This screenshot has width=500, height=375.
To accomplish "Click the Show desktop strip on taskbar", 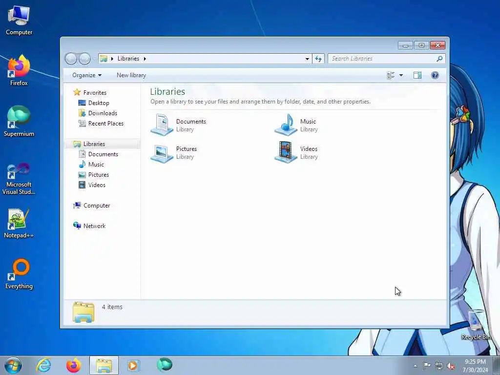I will 497,365.
